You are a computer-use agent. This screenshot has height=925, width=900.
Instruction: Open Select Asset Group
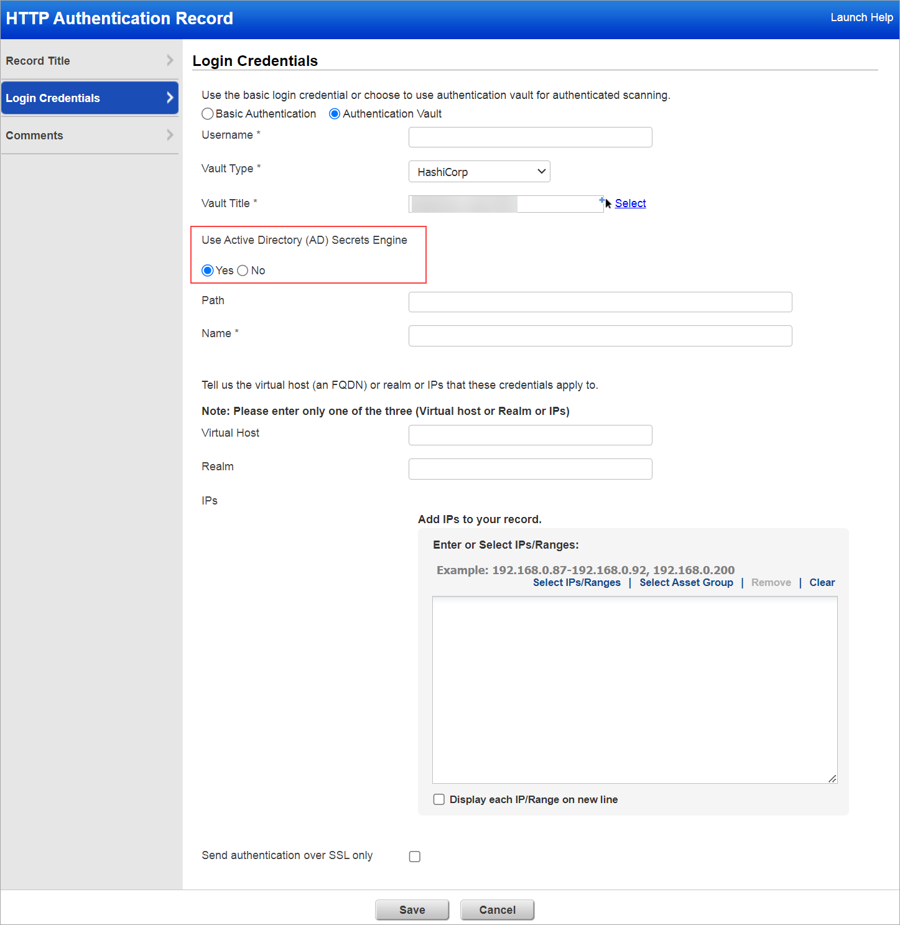click(686, 582)
